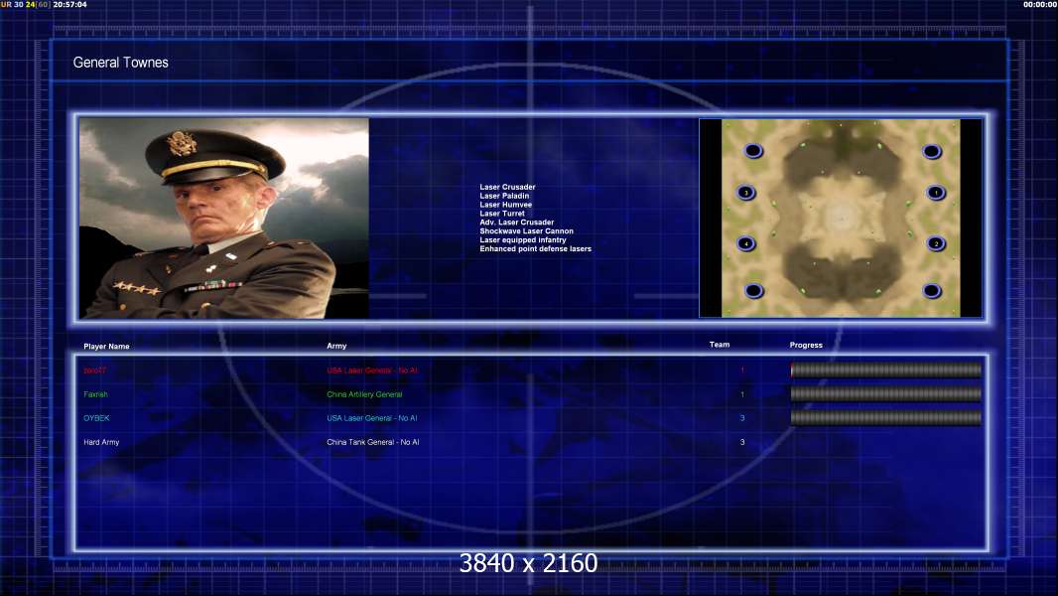Click OYBEK's loading progress bar
Screen dimensions: 1058x596
886,418
